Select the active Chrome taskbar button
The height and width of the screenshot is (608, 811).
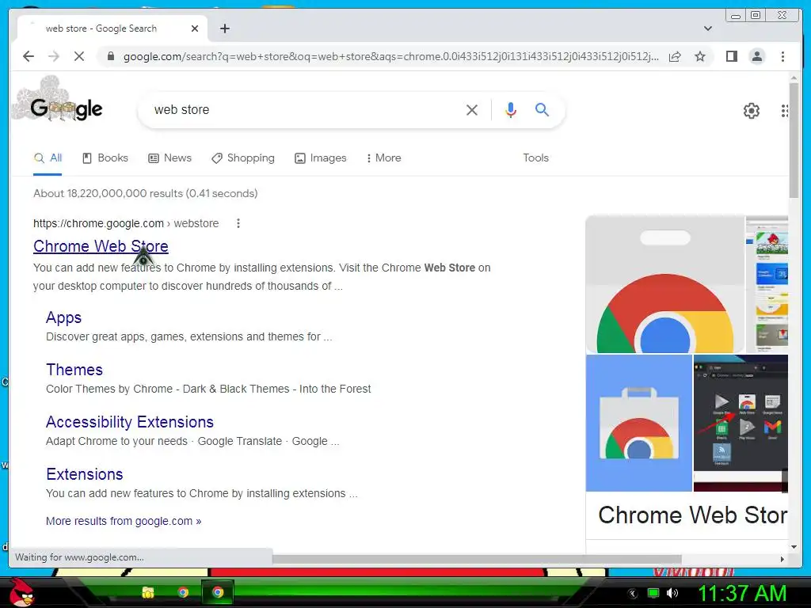tap(218, 592)
